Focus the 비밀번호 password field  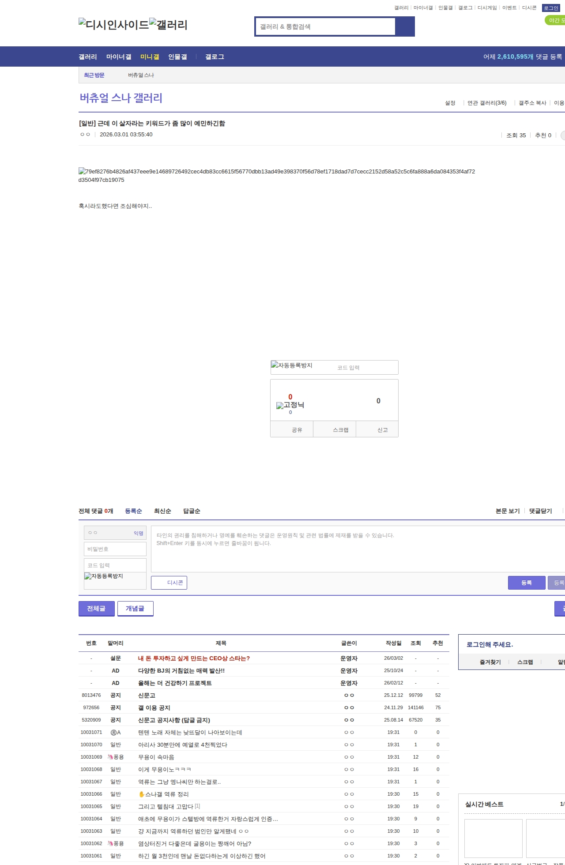point(115,549)
